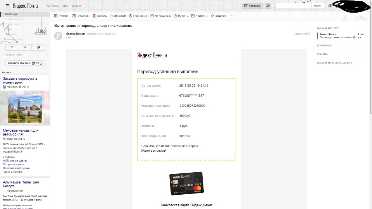The width and height of the screenshot is (372, 209).
Task: Click the Найти search button
Action: click(x=317, y=6)
